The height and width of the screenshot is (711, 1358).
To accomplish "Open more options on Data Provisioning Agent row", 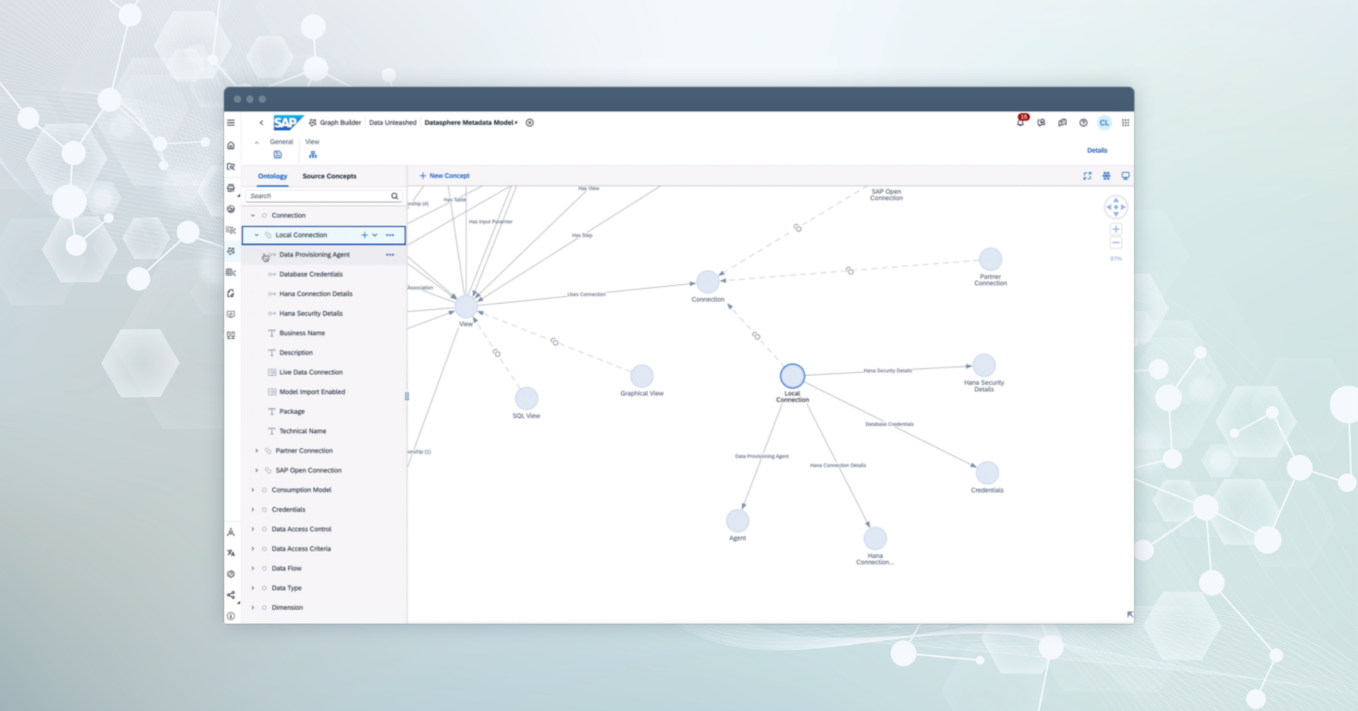I will pos(390,255).
